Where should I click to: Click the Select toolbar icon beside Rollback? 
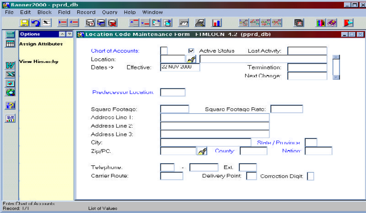coord(47,23)
